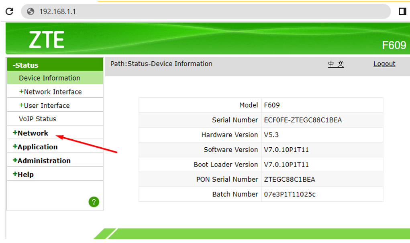Screen dimensions: 410x243
Task: Switch interface language using the 中文 link
Action: pyautogui.click(x=336, y=64)
